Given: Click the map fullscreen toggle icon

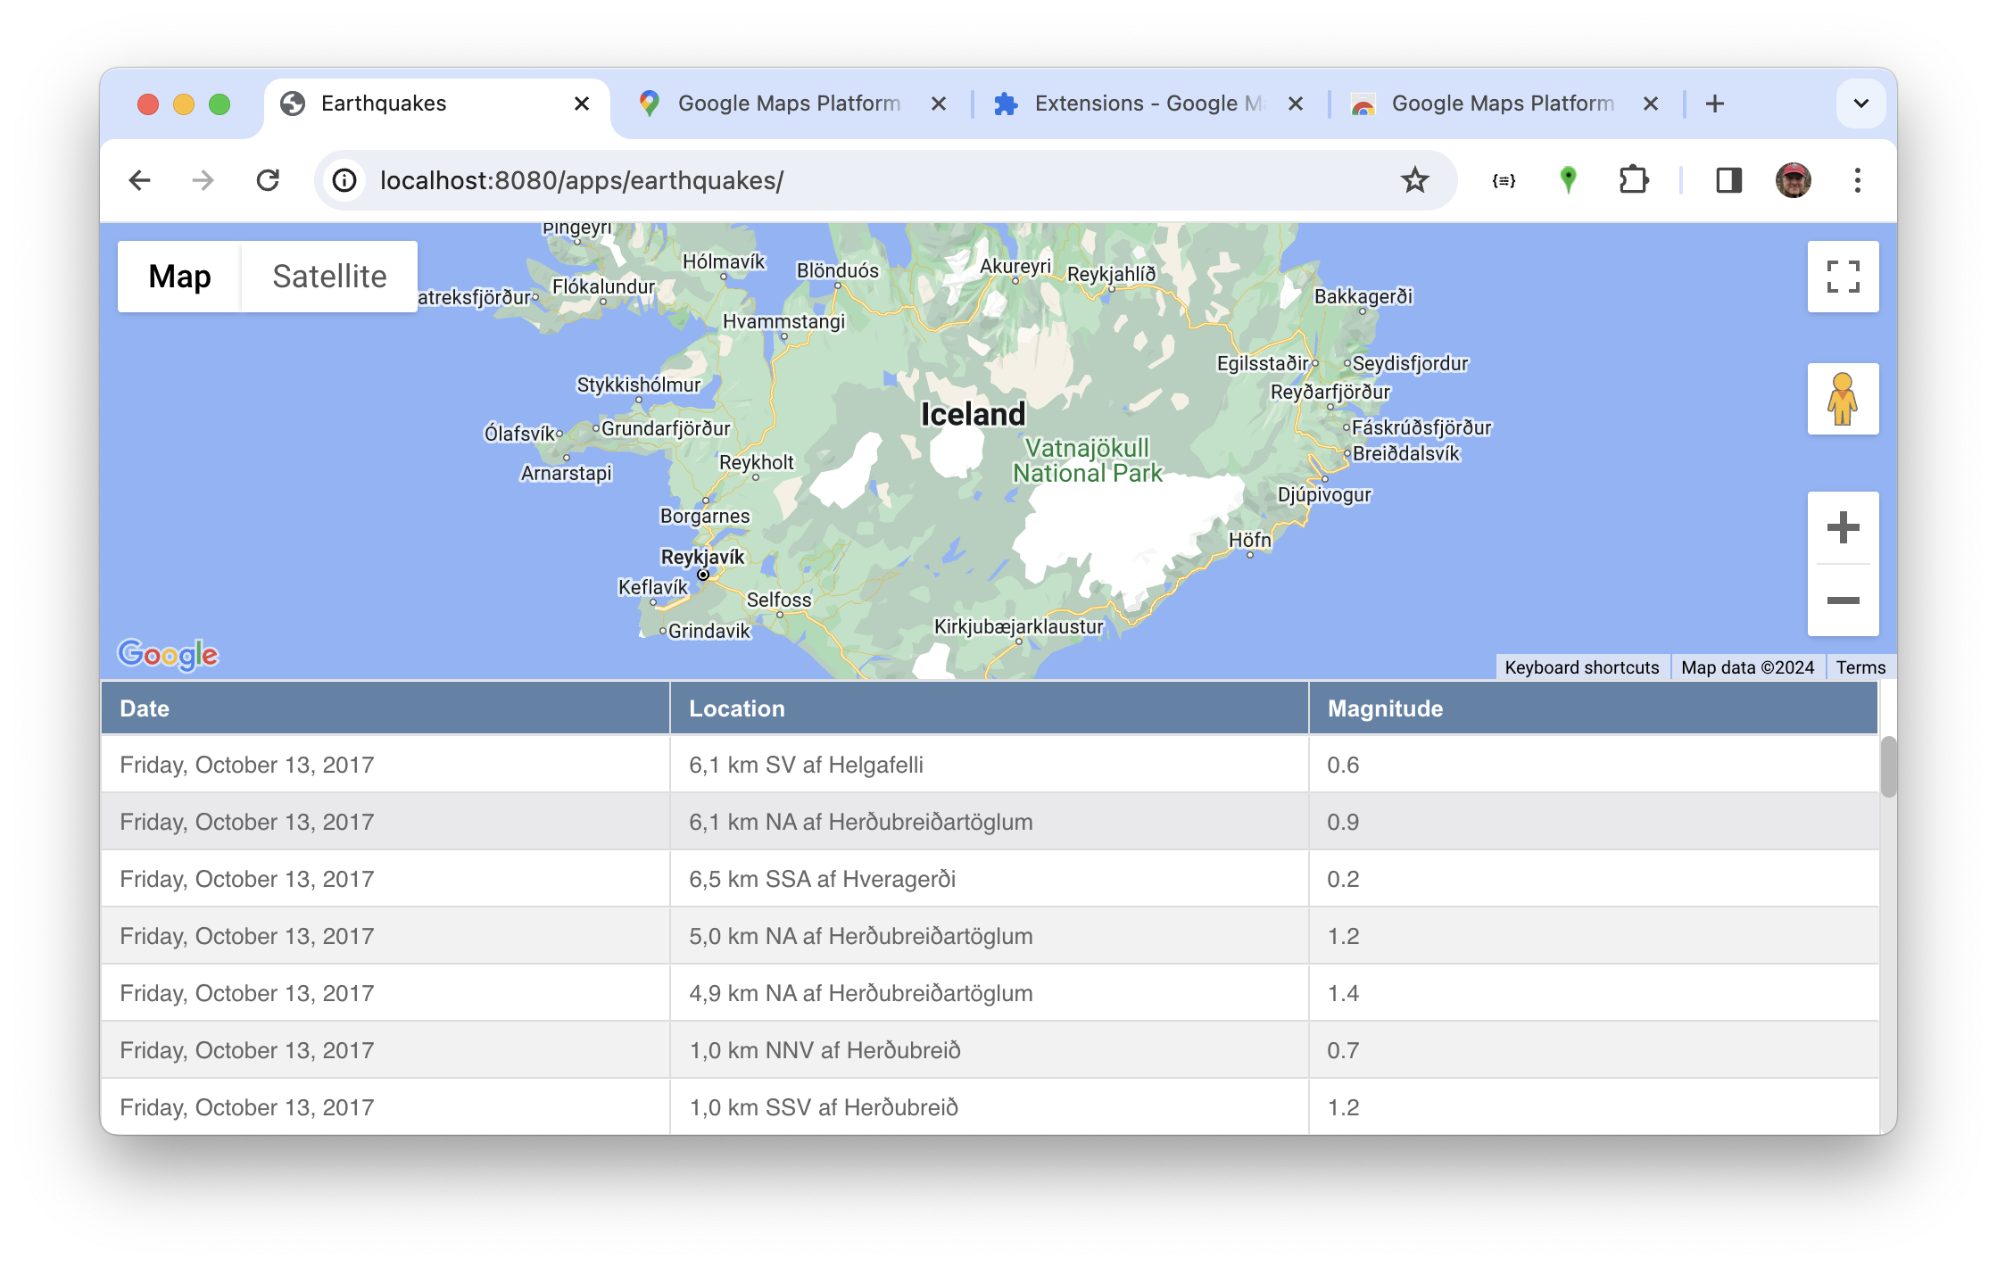Looking at the screenshot, I should click(x=1843, y=277).
